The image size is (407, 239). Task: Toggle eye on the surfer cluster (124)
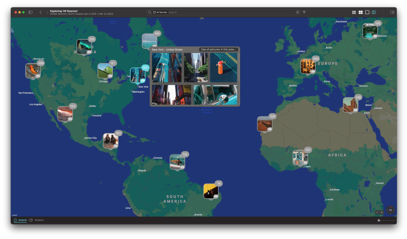[183, 167]
